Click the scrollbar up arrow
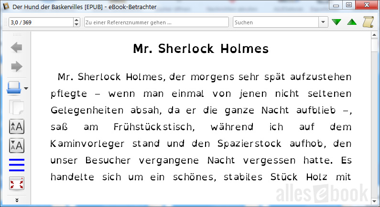 click(374, 35)
